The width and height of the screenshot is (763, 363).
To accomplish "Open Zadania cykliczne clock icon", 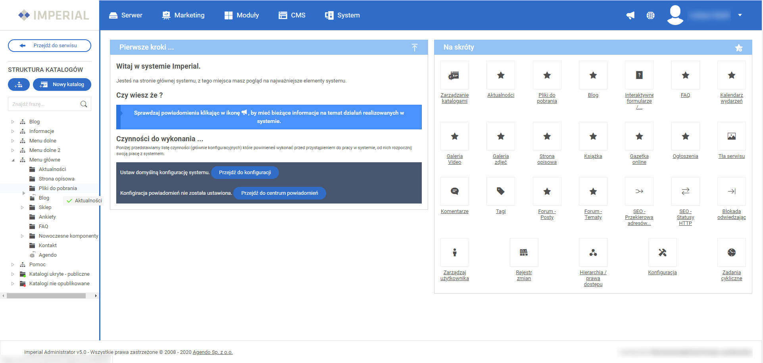I will pyautogui.click(x=731, y=253).
